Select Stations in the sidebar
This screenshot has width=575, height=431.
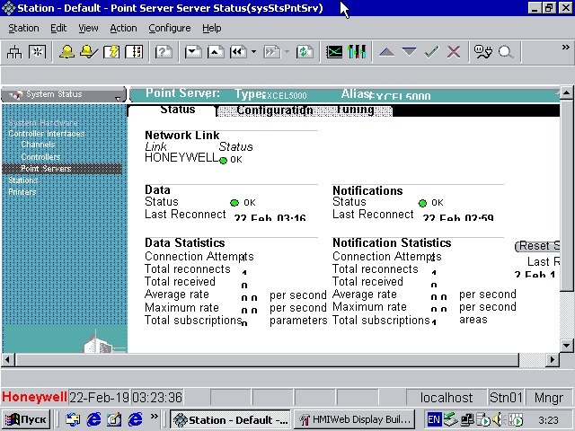click(x=22, y=180)
